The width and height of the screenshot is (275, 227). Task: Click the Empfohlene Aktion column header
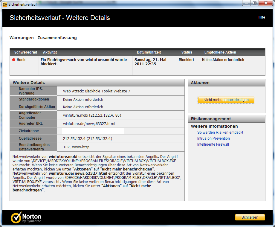click(220, 52)
